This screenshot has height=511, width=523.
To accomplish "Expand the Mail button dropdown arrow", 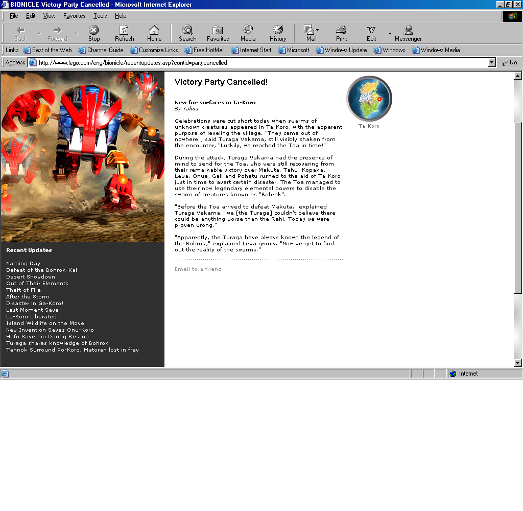I will point(318,30).
